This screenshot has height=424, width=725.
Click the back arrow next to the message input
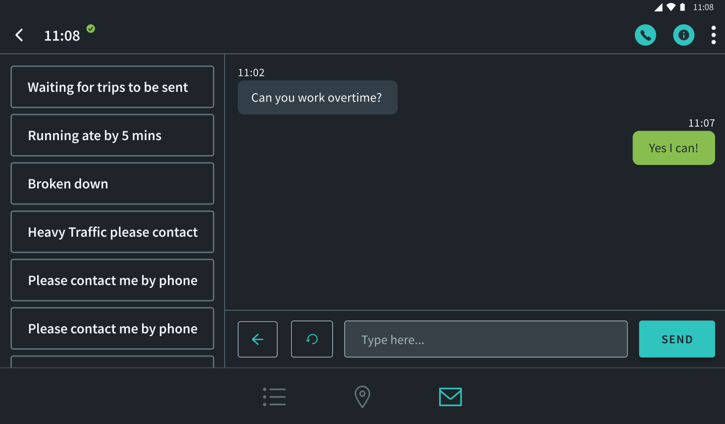coord(258,339)
